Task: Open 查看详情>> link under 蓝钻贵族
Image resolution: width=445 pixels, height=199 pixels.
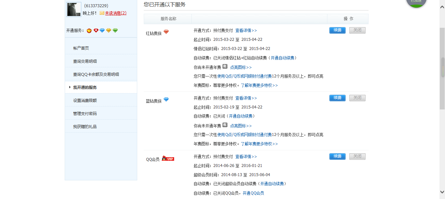Action: point(246,98)
